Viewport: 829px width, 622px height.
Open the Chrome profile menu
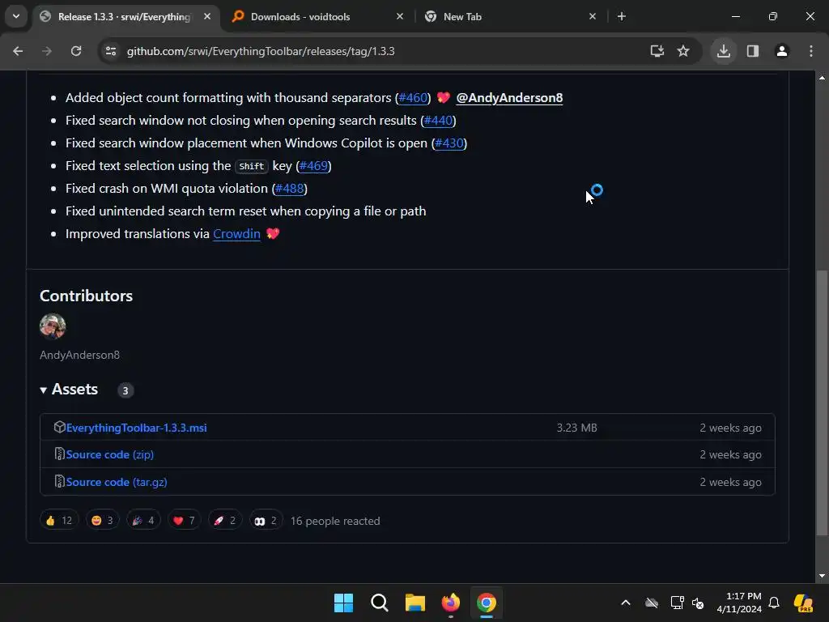point(782,51)
